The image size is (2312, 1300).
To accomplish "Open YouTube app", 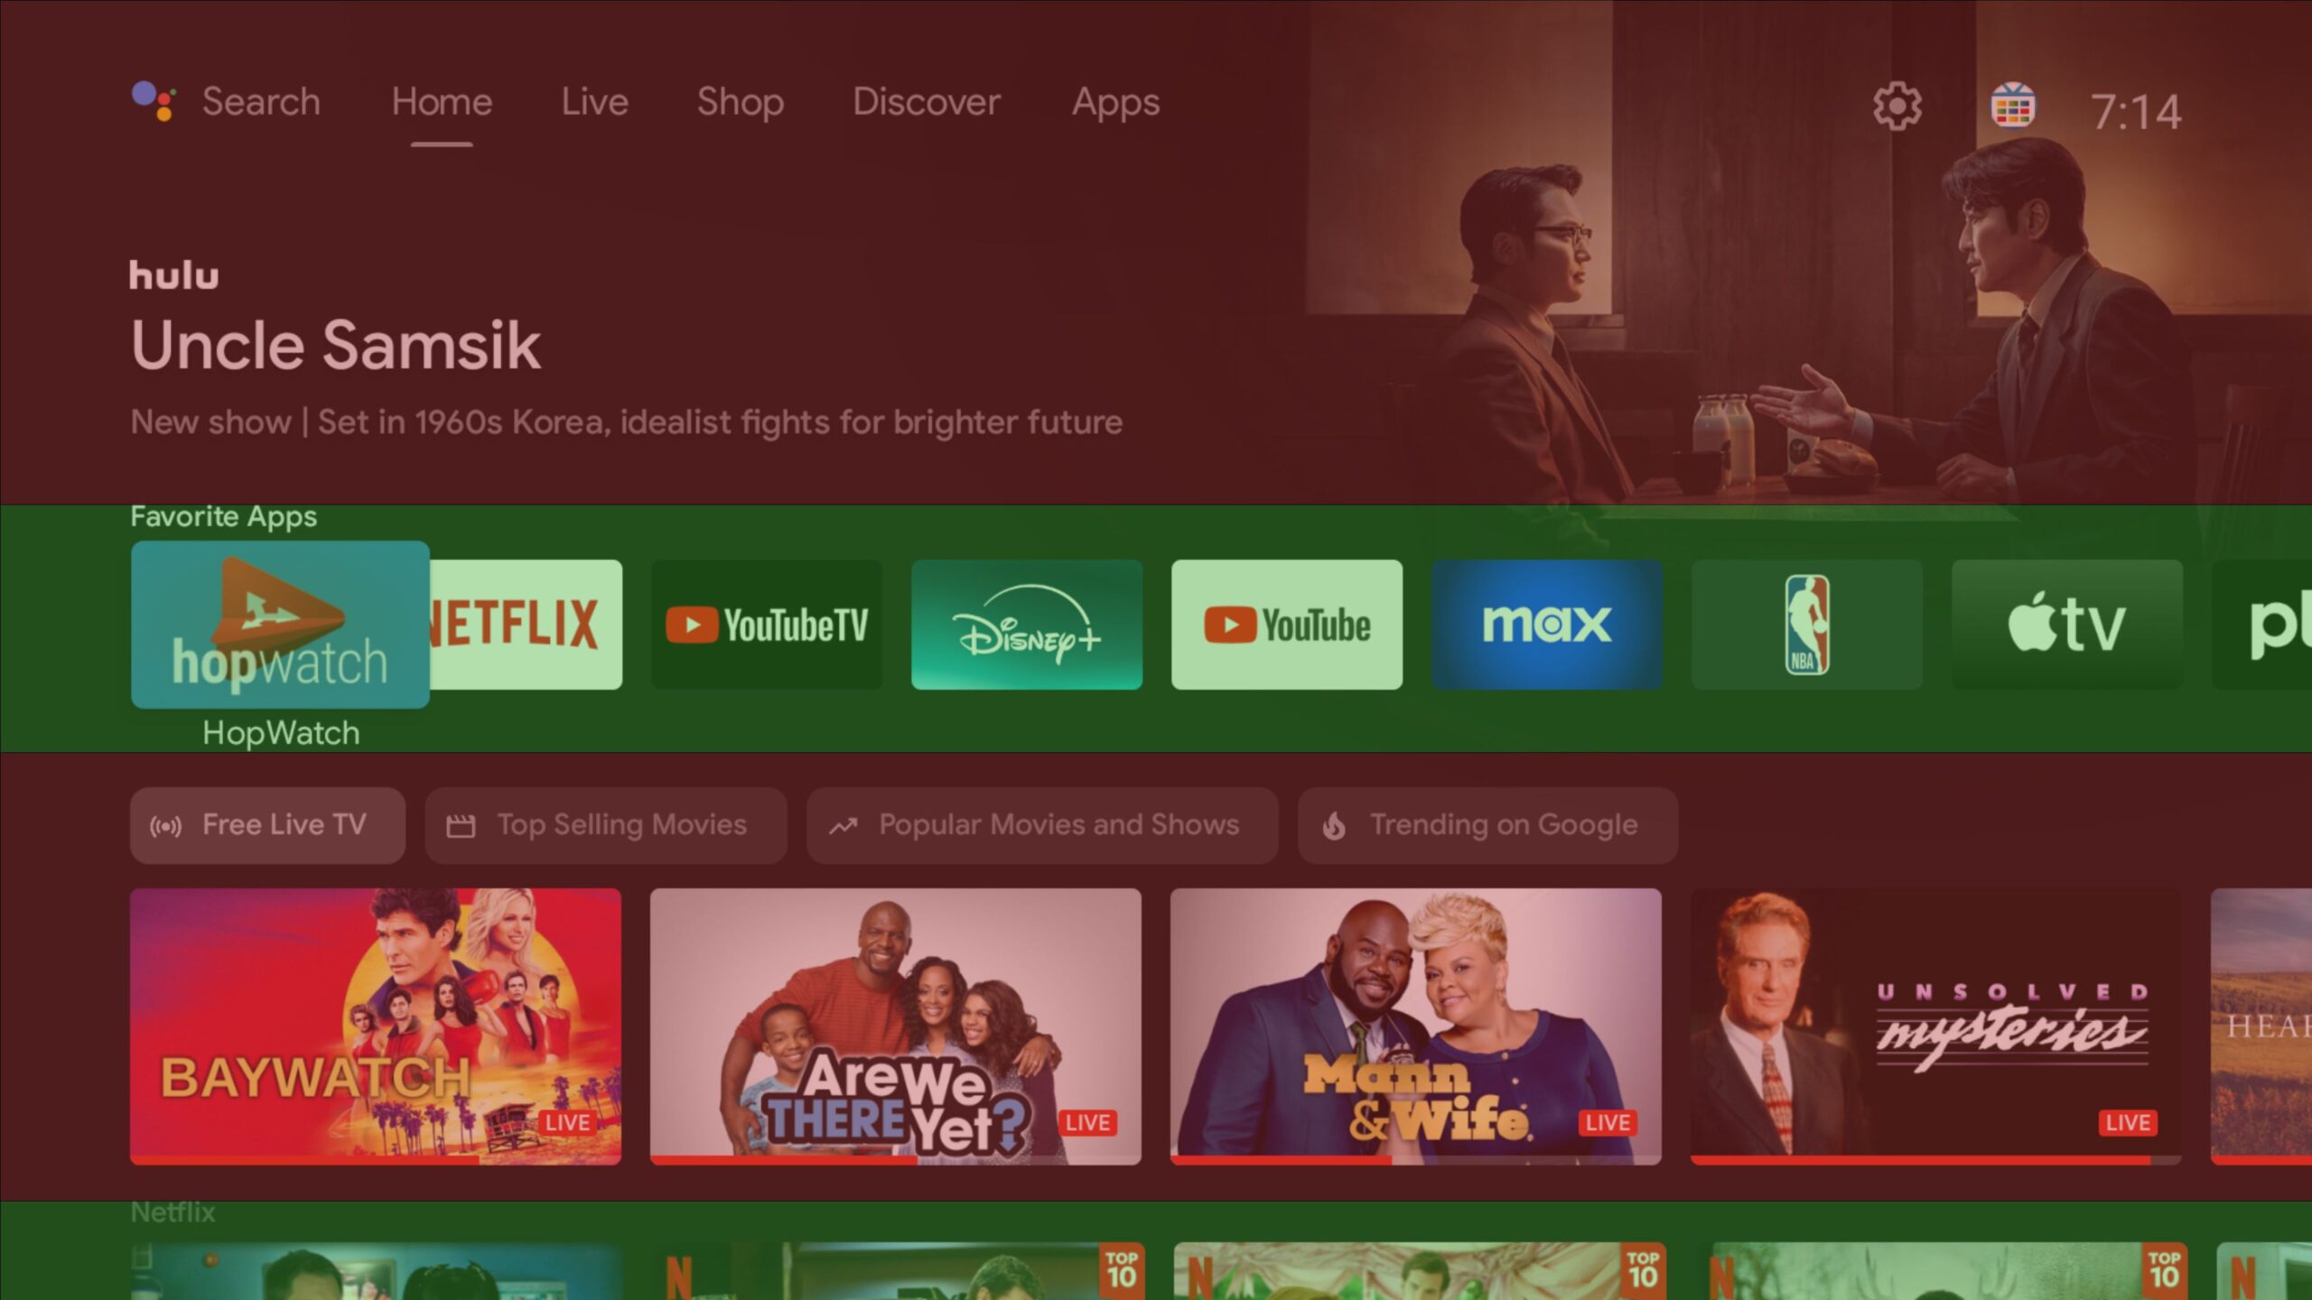I will coord(1286,624).
